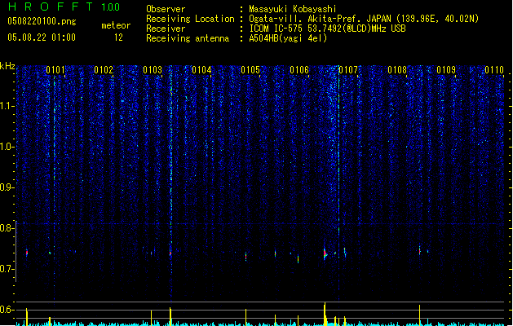
Task: Click time marker 0109
Action: click(446, 70)
